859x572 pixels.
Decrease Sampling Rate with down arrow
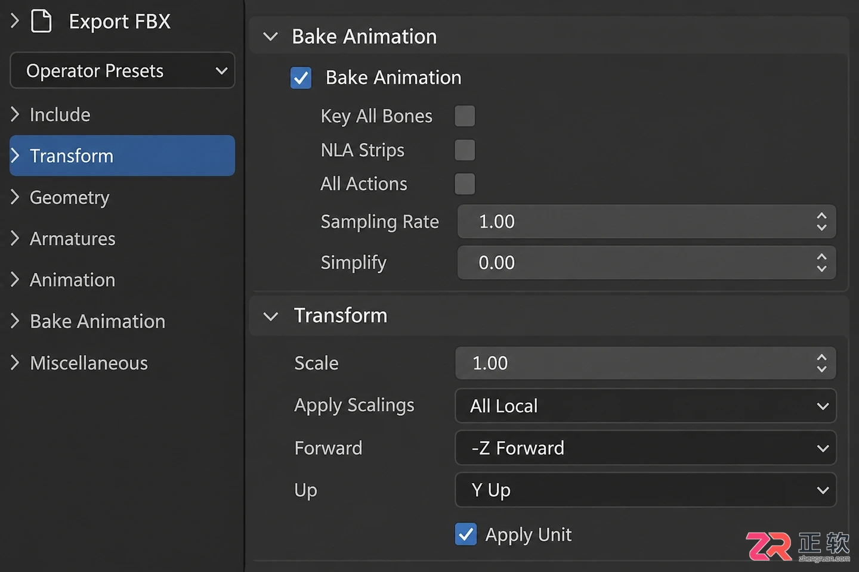pos(821,228)
